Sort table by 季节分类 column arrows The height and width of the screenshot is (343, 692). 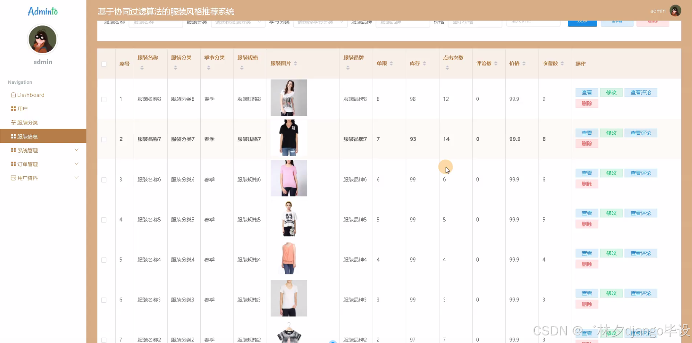click(x=209, y=68)
